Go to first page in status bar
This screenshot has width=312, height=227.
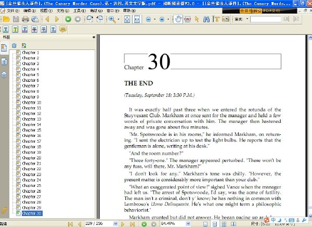point(70,224)
